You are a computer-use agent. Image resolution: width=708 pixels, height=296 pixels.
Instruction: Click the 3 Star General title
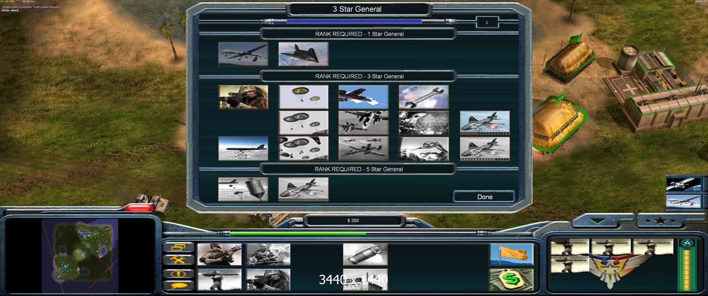point(357,9)
